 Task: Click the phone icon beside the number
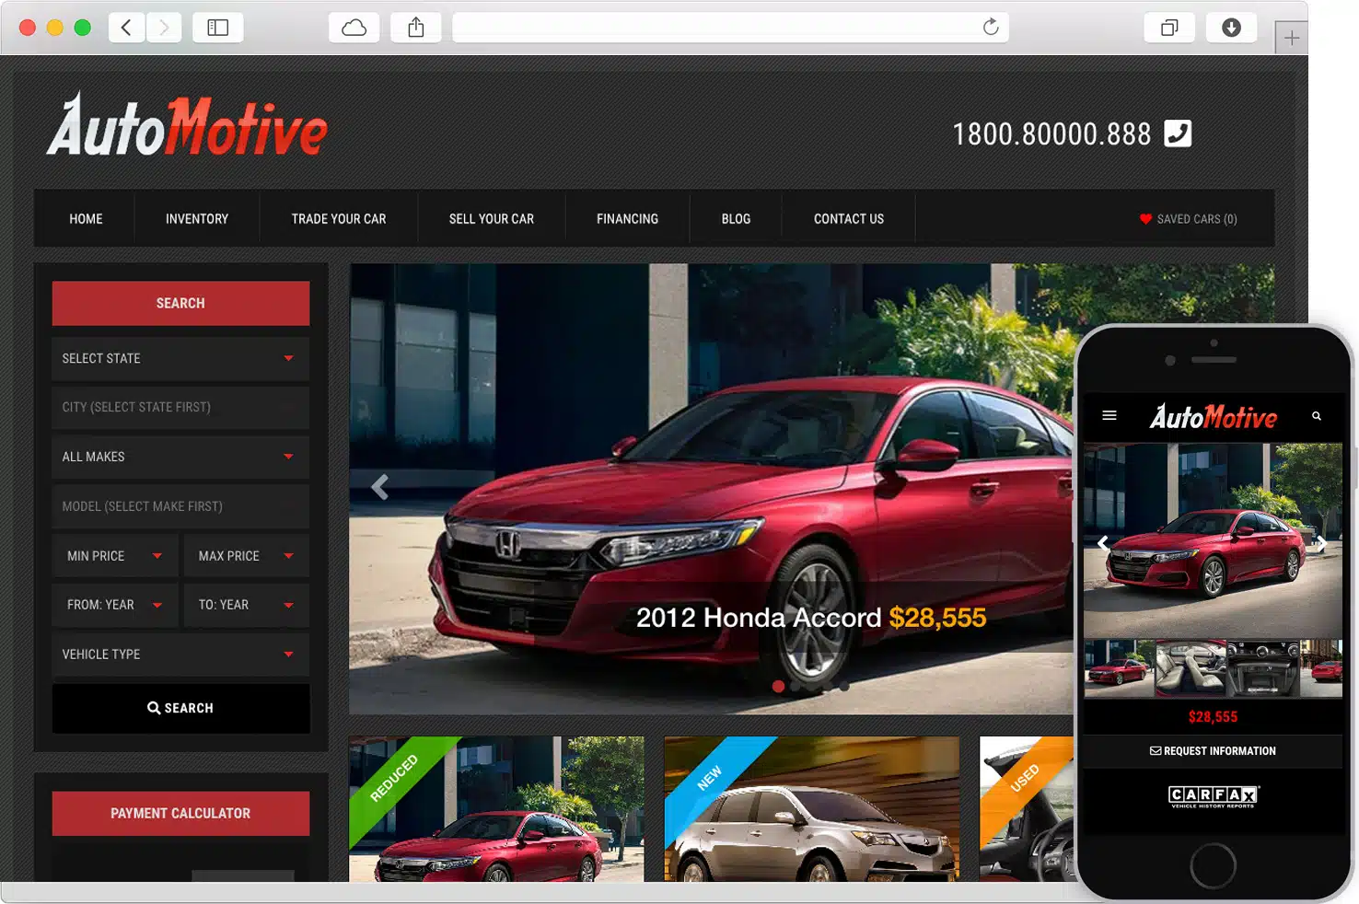tap(1178, 133)
